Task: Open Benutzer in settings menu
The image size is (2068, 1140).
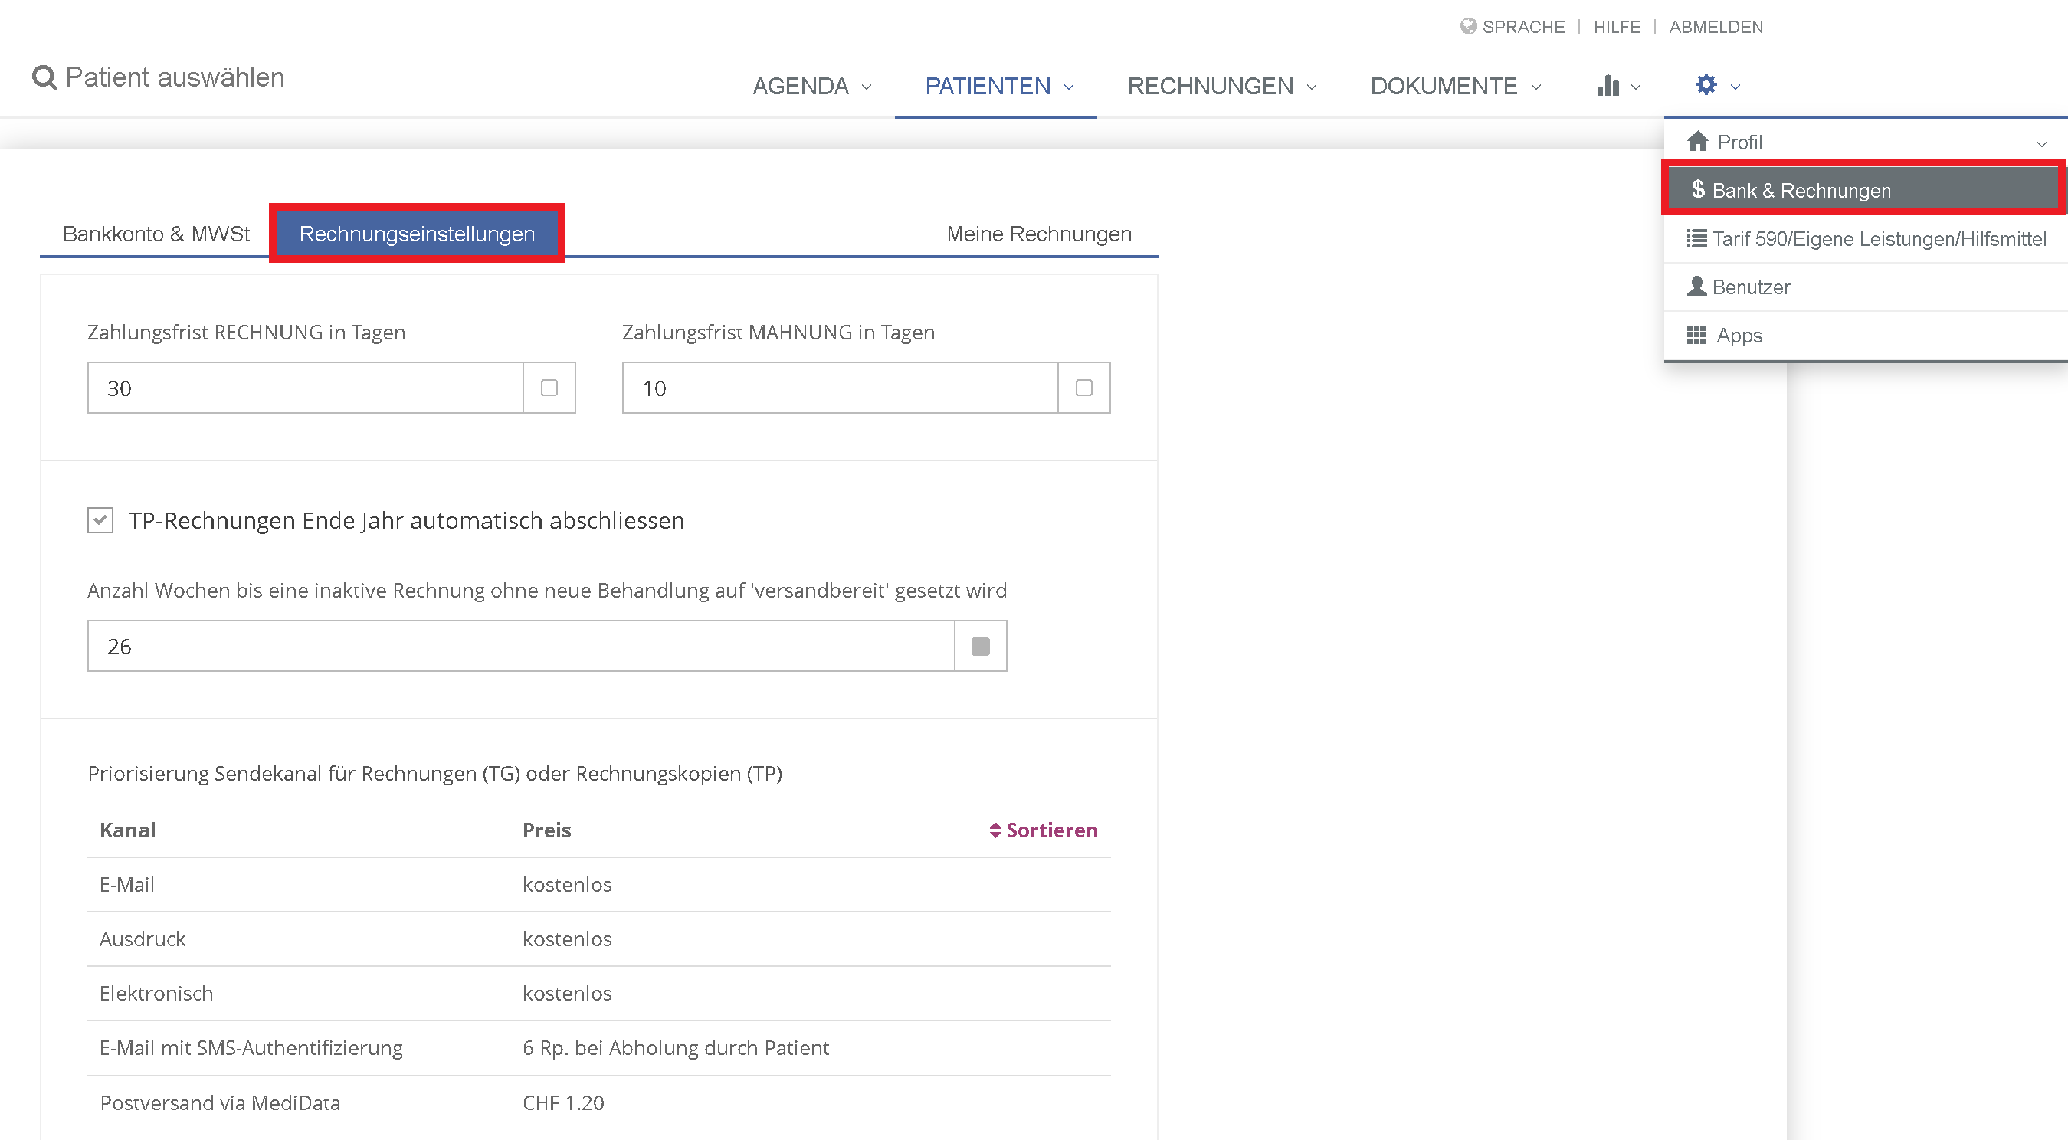Action: coord(1866,287)
